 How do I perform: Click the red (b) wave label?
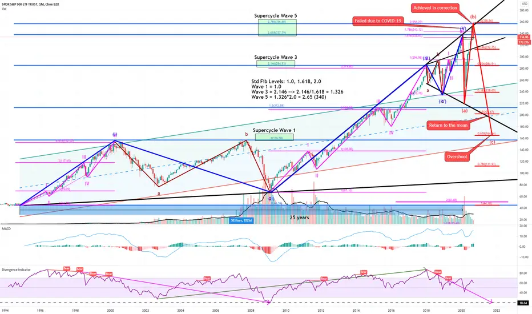[x=473, y=17]
